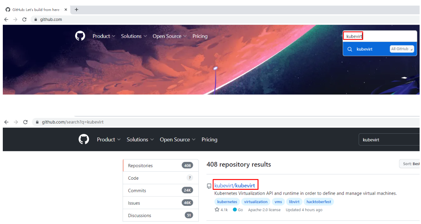Select the Repositories filter
Viewport: 421px width, 224px height.
point(161,165)
